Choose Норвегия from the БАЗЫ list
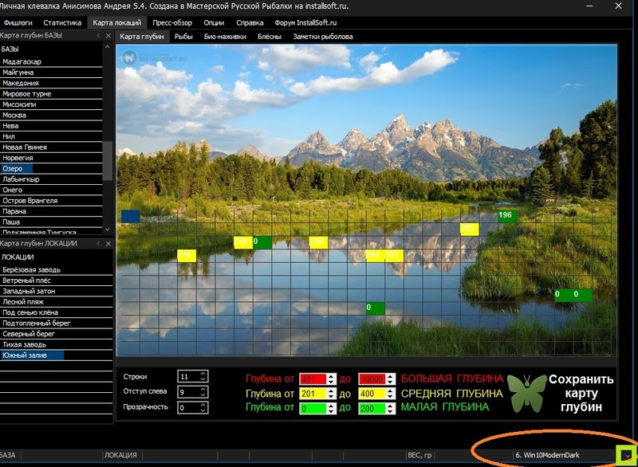 51,158
